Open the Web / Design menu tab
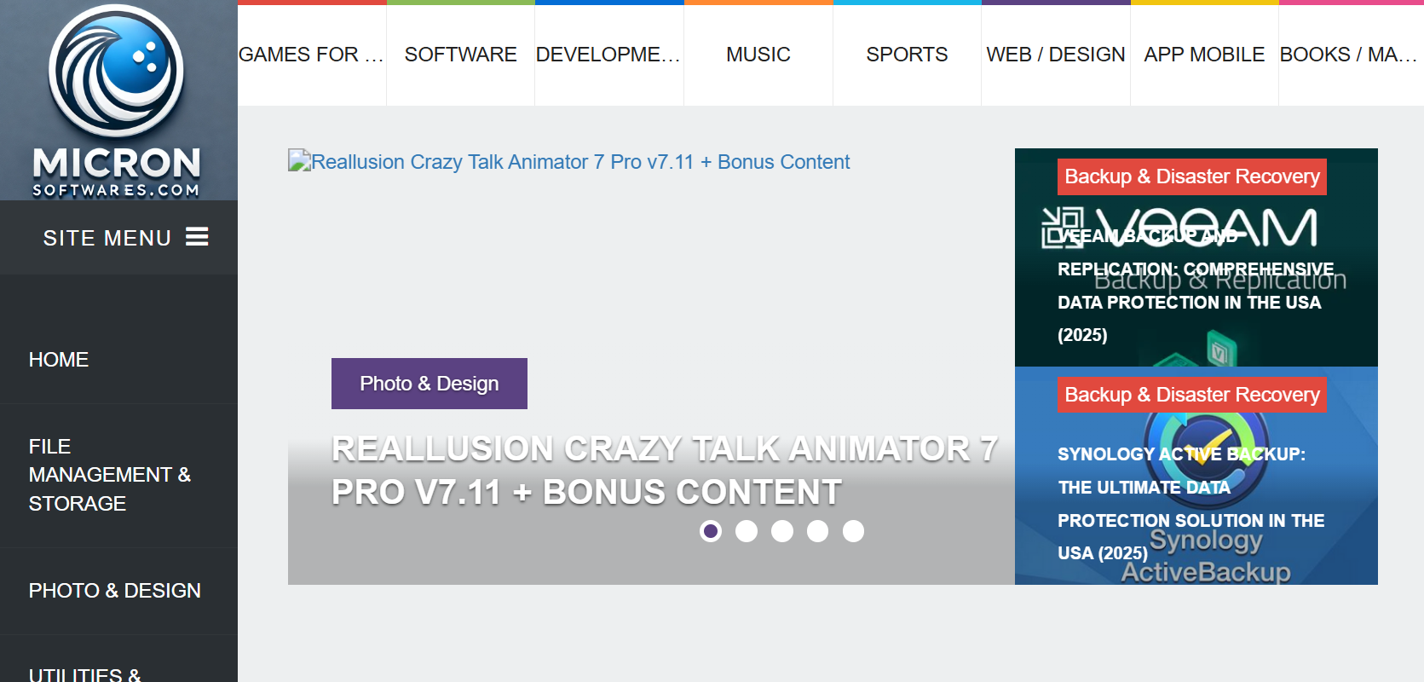Viewport: 1424px width, 682px height. point(1056,55)
